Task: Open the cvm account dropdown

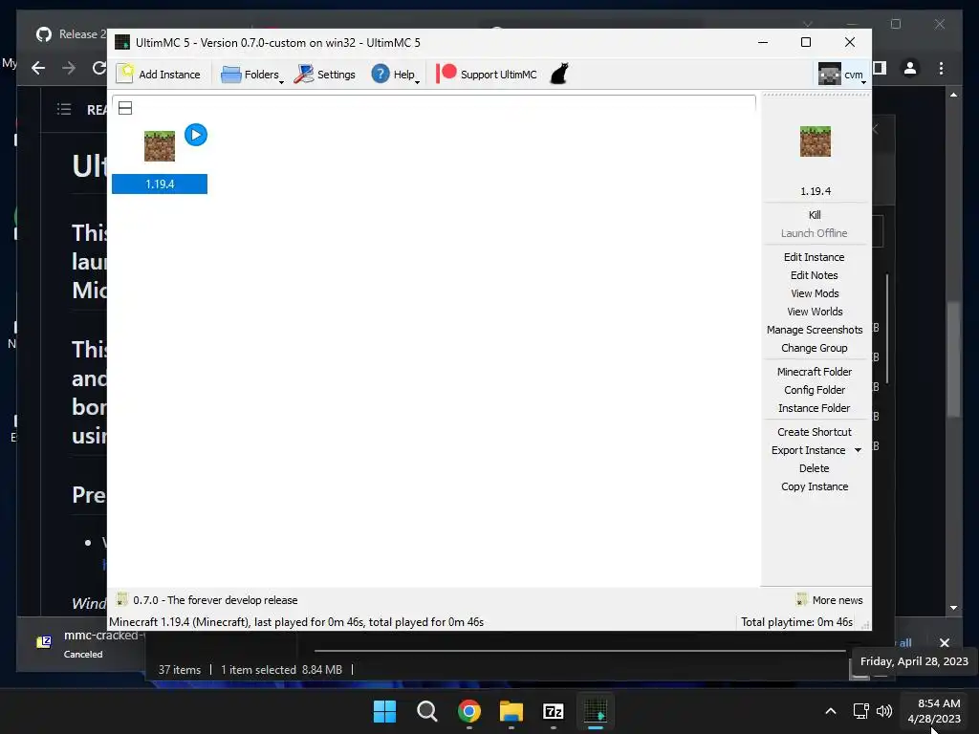Action: click(x=842, y=75)
